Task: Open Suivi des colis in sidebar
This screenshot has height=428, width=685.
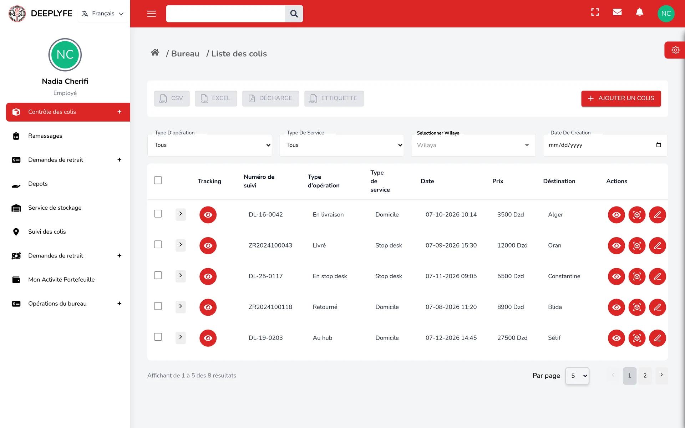Action: (x=68, y=232)
